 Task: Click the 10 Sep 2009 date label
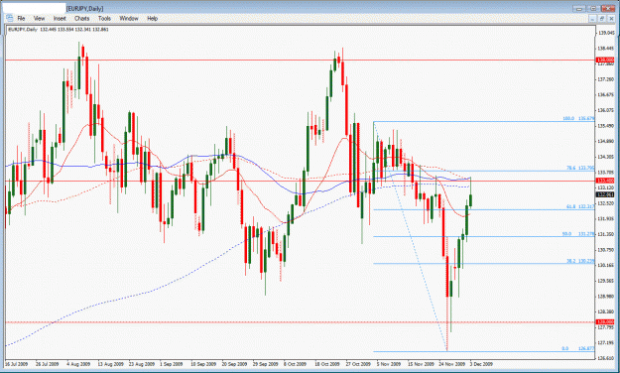click(x=203, y=364)
